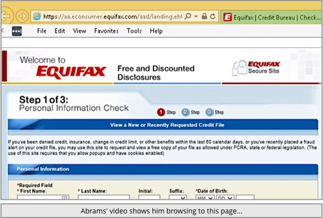Click into the Last Name field
The height and width of the screenshot is (218, 323).
(x=104, y=197)
